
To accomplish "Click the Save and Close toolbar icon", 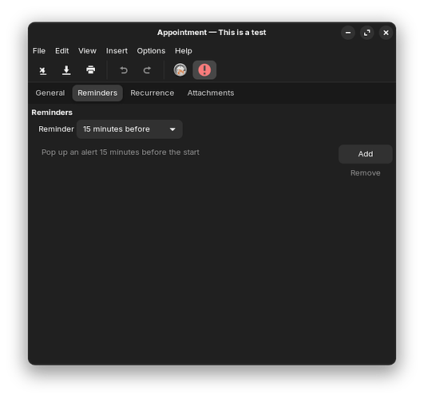I will [x=42, y=70].
